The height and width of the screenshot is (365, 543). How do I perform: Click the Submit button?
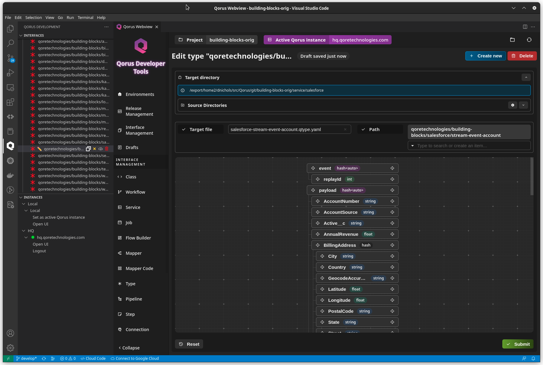tap(518, 344)
